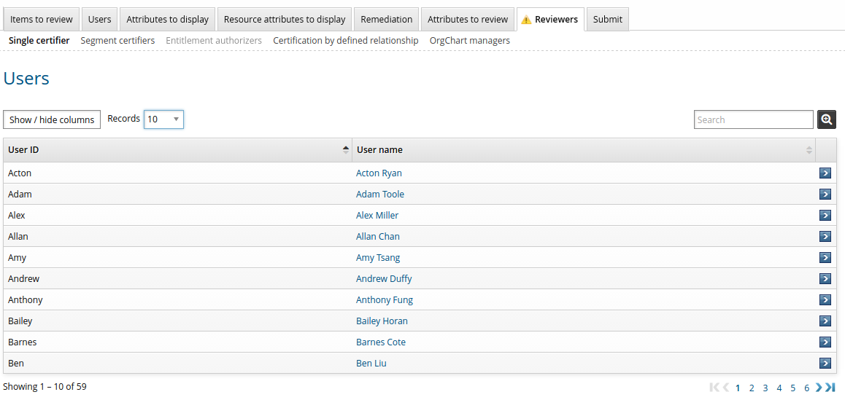Click into the Search text field
The height and width of the screenshot is (408, 845).
pyautogui.click(x=753, y=119)
